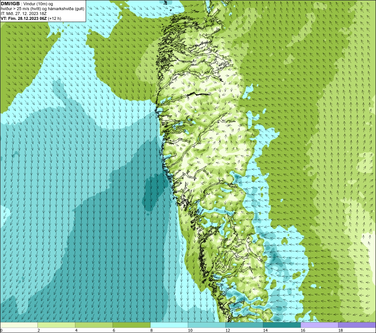Click the legend scale label 16
This screenshot has height=333, width=376.
click(303, 331)
